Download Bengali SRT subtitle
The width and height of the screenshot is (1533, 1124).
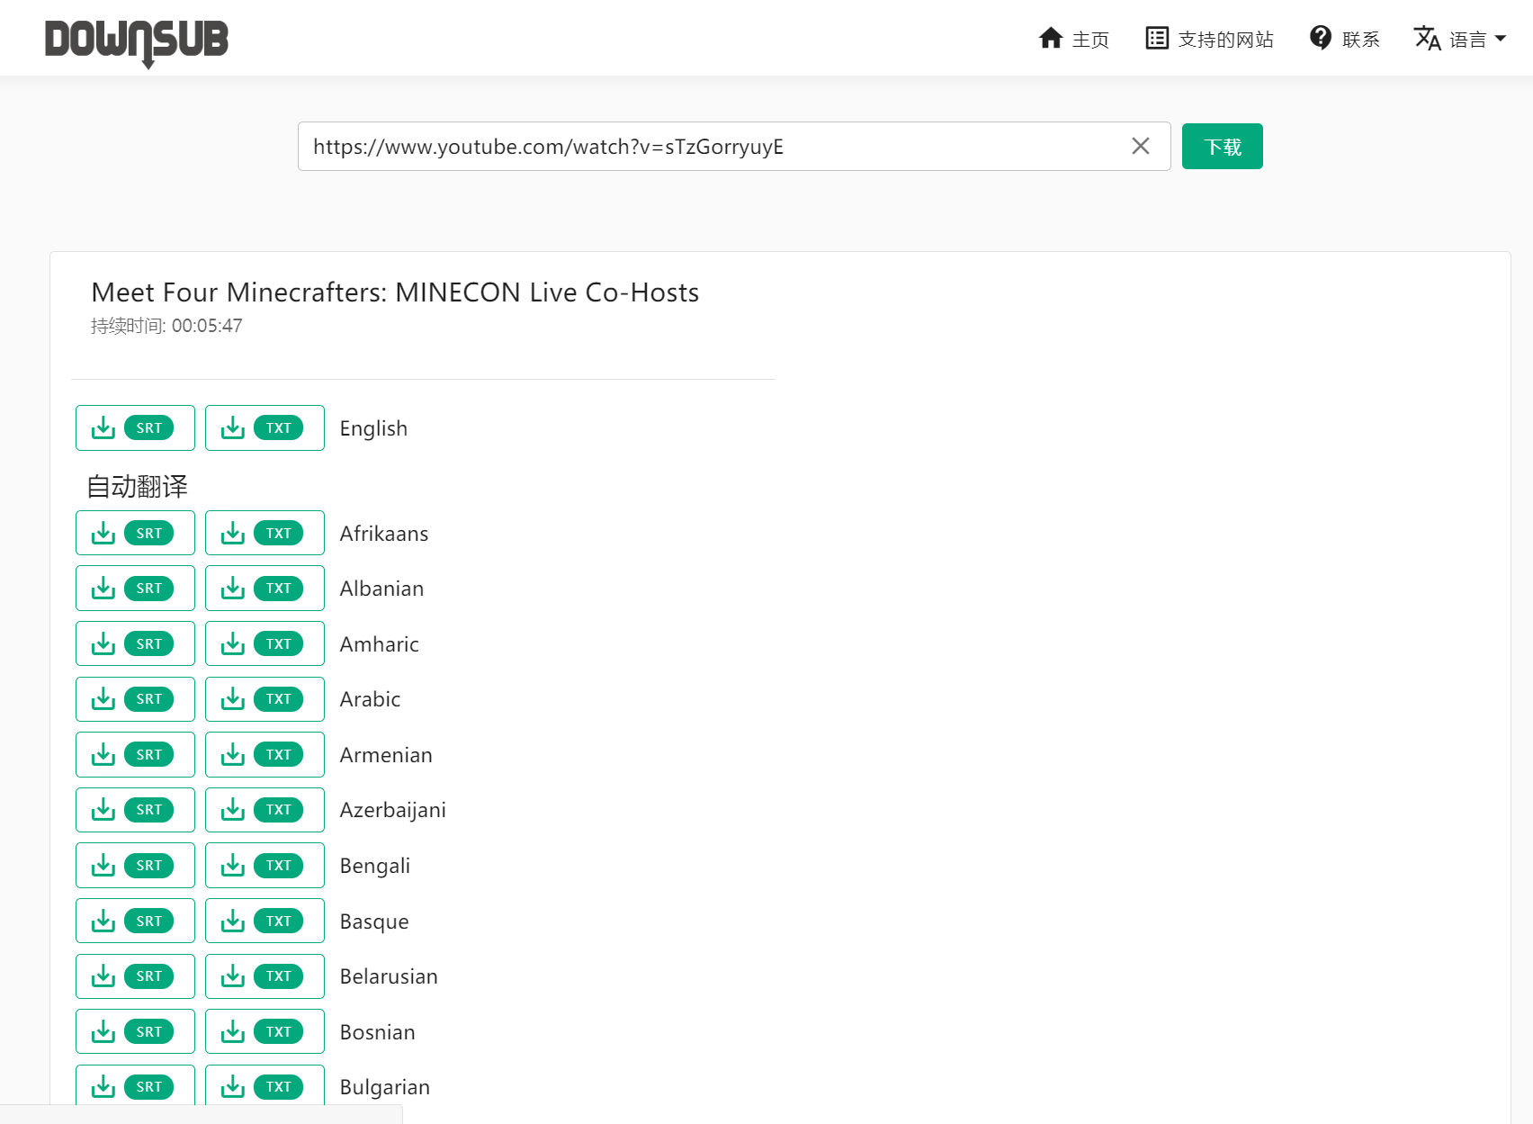[135, 866]
